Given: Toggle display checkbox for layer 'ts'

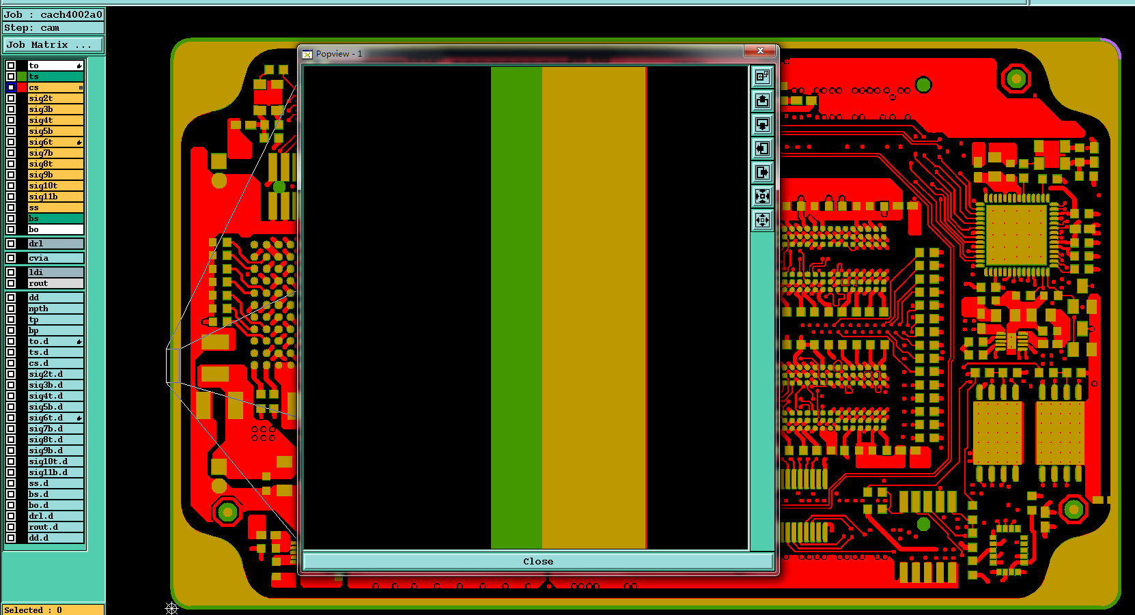Looking at the screenshot, I should click(11, 76).
